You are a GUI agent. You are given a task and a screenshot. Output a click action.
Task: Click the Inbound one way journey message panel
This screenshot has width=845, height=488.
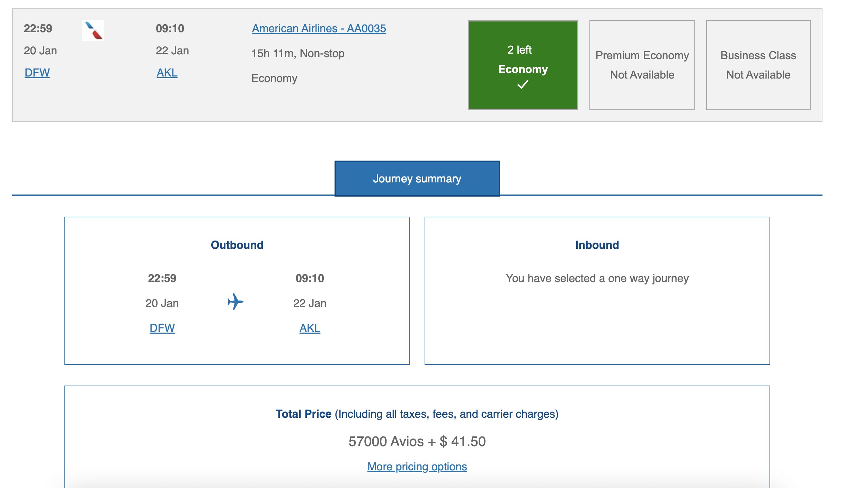[x=597, y=278]
